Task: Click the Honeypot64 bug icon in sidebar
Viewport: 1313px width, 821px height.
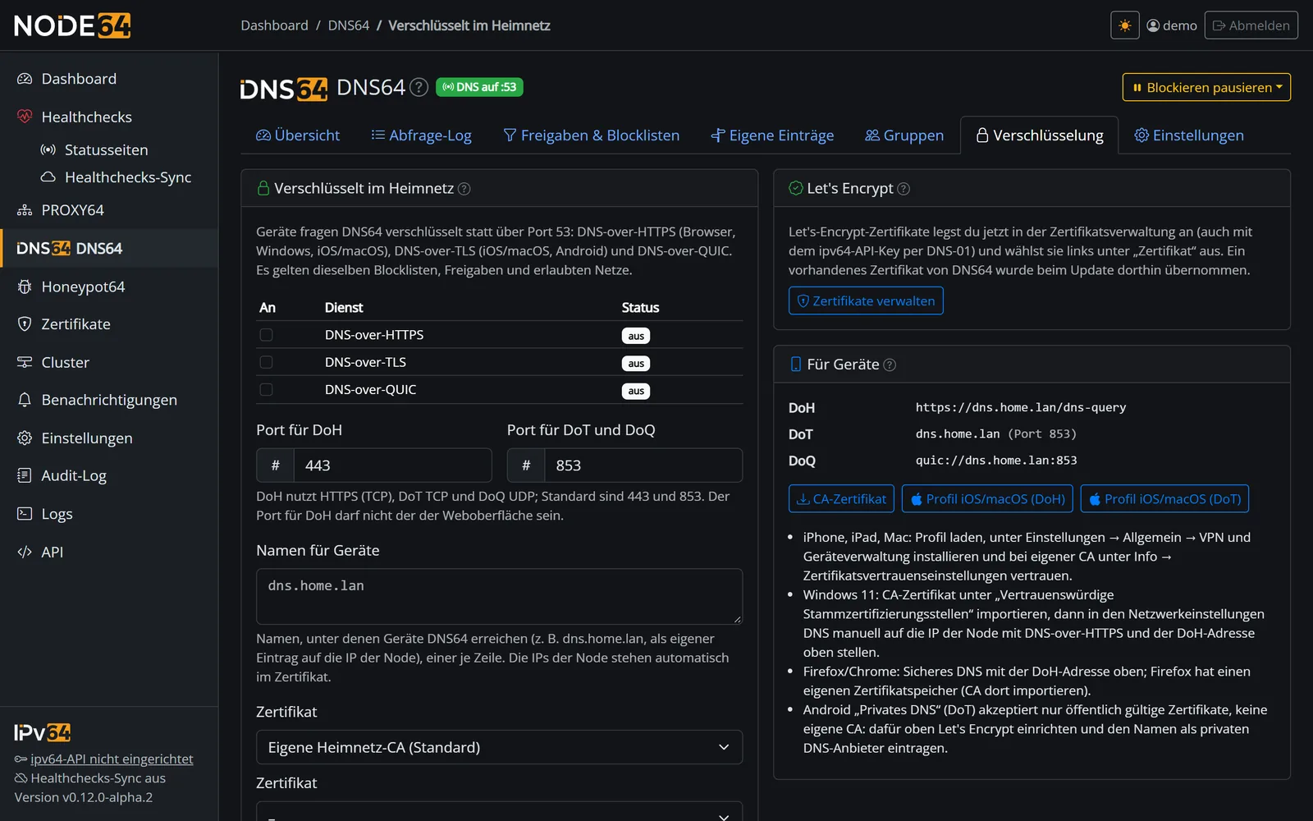Action: click(25, 287)
